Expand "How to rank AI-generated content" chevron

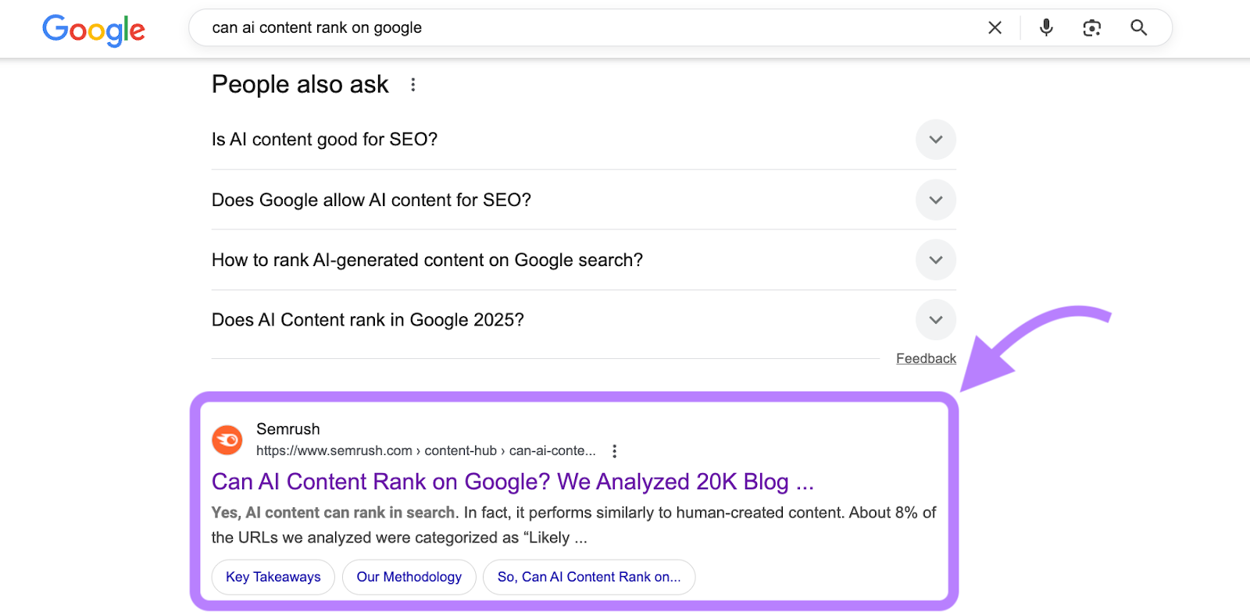click(935, 260)
